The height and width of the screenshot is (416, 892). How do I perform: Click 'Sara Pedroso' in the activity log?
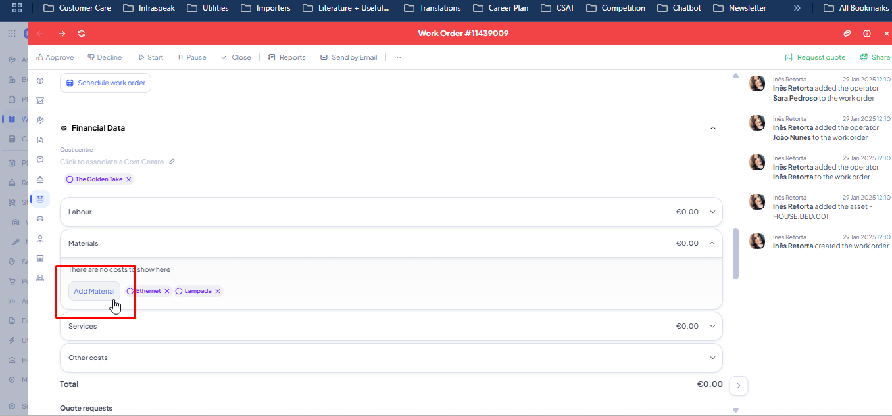point(795,98)
